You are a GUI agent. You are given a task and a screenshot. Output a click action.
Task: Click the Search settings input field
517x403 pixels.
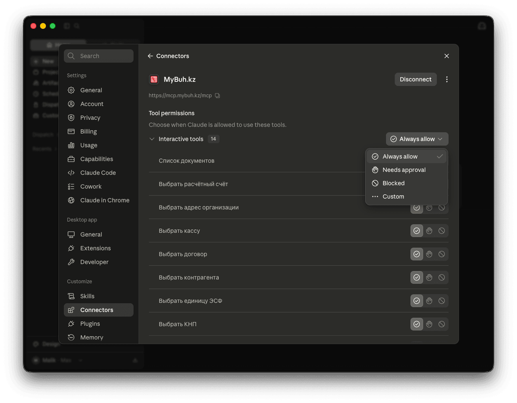click(x=99, y=56)
